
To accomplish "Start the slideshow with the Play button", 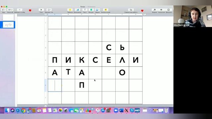I will coord(41,10).
